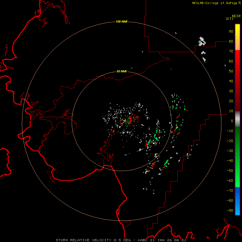This screenshot has width=242, height=242.
Task: Click the 30 value on the velocity scale
Action: coord(231,91)
